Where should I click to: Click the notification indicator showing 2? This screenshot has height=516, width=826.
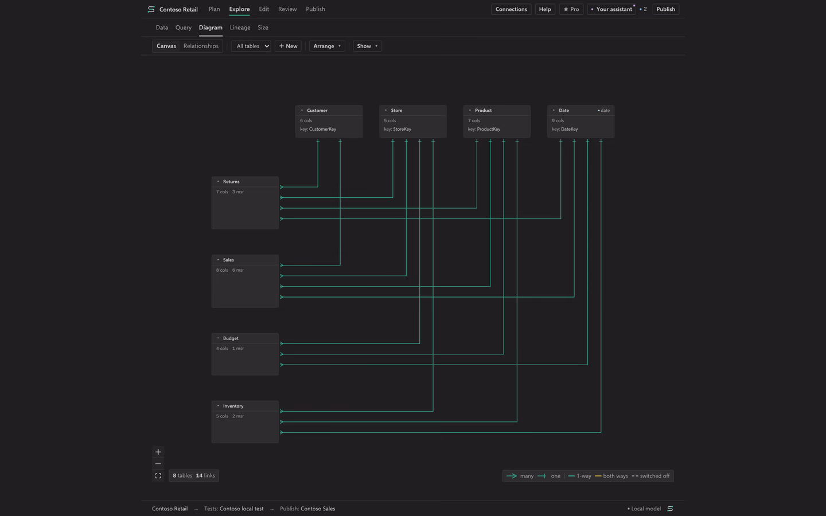[643, 9]
